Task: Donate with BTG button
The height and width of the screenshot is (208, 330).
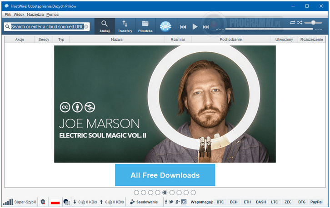Action: point(301,202)
